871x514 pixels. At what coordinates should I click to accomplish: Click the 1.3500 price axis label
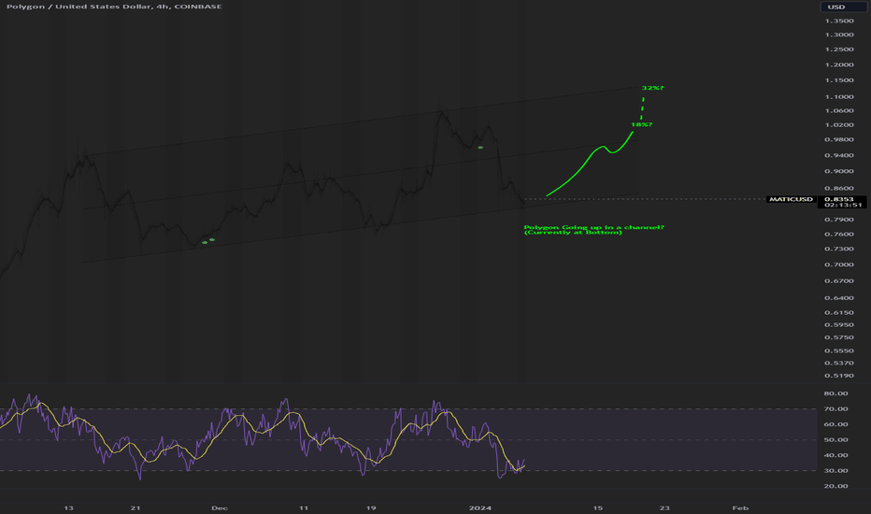839,21
